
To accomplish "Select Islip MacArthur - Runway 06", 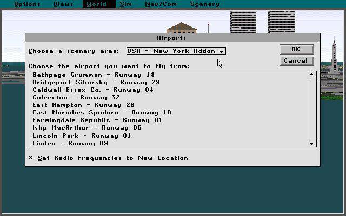I will [x=86, y=127].
